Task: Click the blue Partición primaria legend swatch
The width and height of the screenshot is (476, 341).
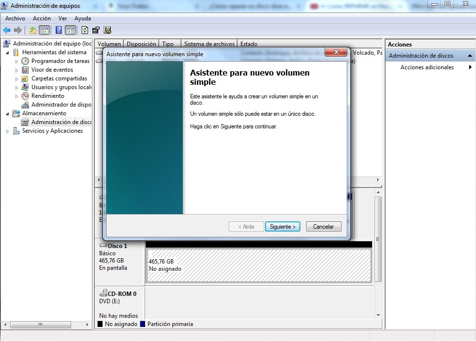Action: click(x=143, y=324)
